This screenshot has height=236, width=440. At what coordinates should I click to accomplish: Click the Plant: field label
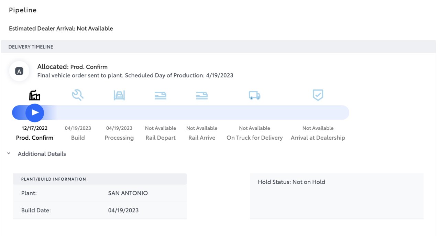click(x=29, y=193)
